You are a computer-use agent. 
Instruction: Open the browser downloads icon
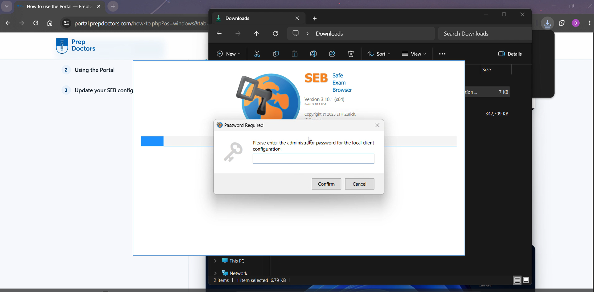pyautogui.click(x=547, y=23)
